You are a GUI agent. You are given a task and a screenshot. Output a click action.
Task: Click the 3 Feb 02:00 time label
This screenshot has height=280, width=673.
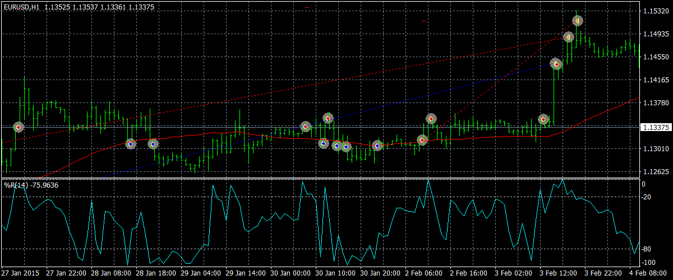click(513, 273)
